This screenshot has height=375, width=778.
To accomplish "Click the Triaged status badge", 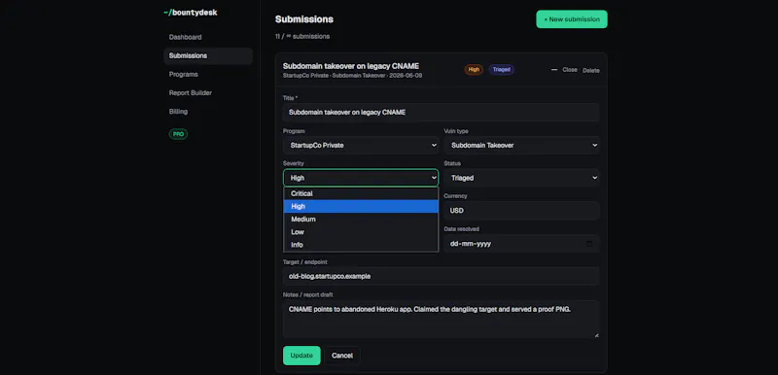I will click(x=501, y=69).
